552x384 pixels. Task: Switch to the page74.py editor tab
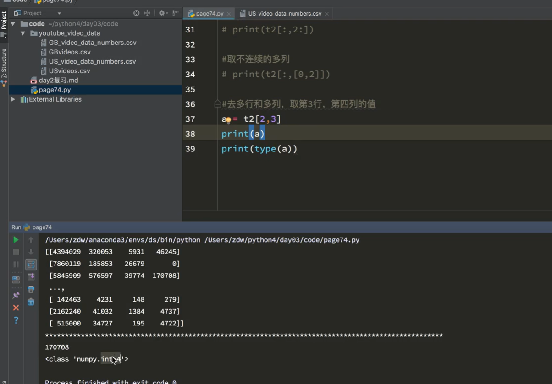[210, 14]
